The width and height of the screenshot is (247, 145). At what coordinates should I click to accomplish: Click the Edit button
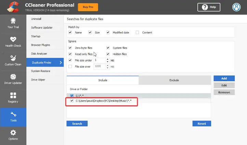click(224, 85)
